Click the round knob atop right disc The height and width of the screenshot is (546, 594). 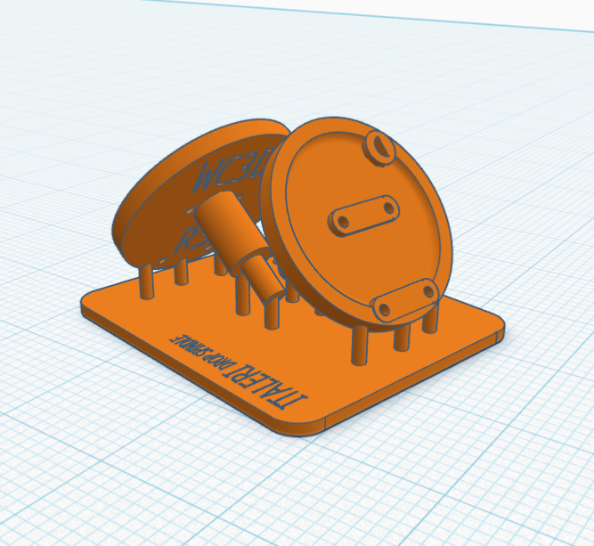click(378, 148)
